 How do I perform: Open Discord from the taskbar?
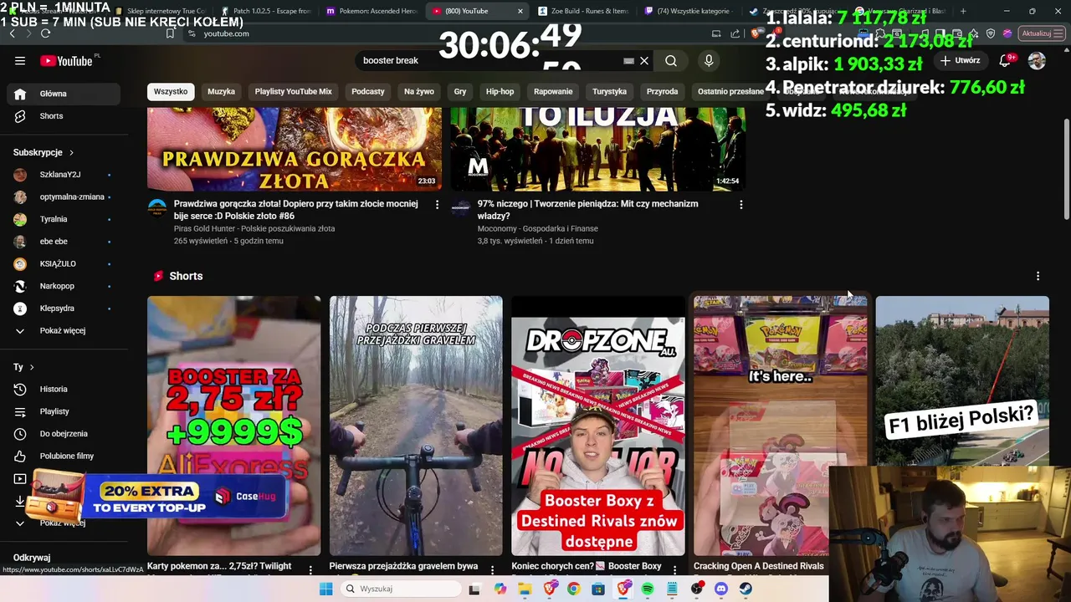[x=721, y=589]
